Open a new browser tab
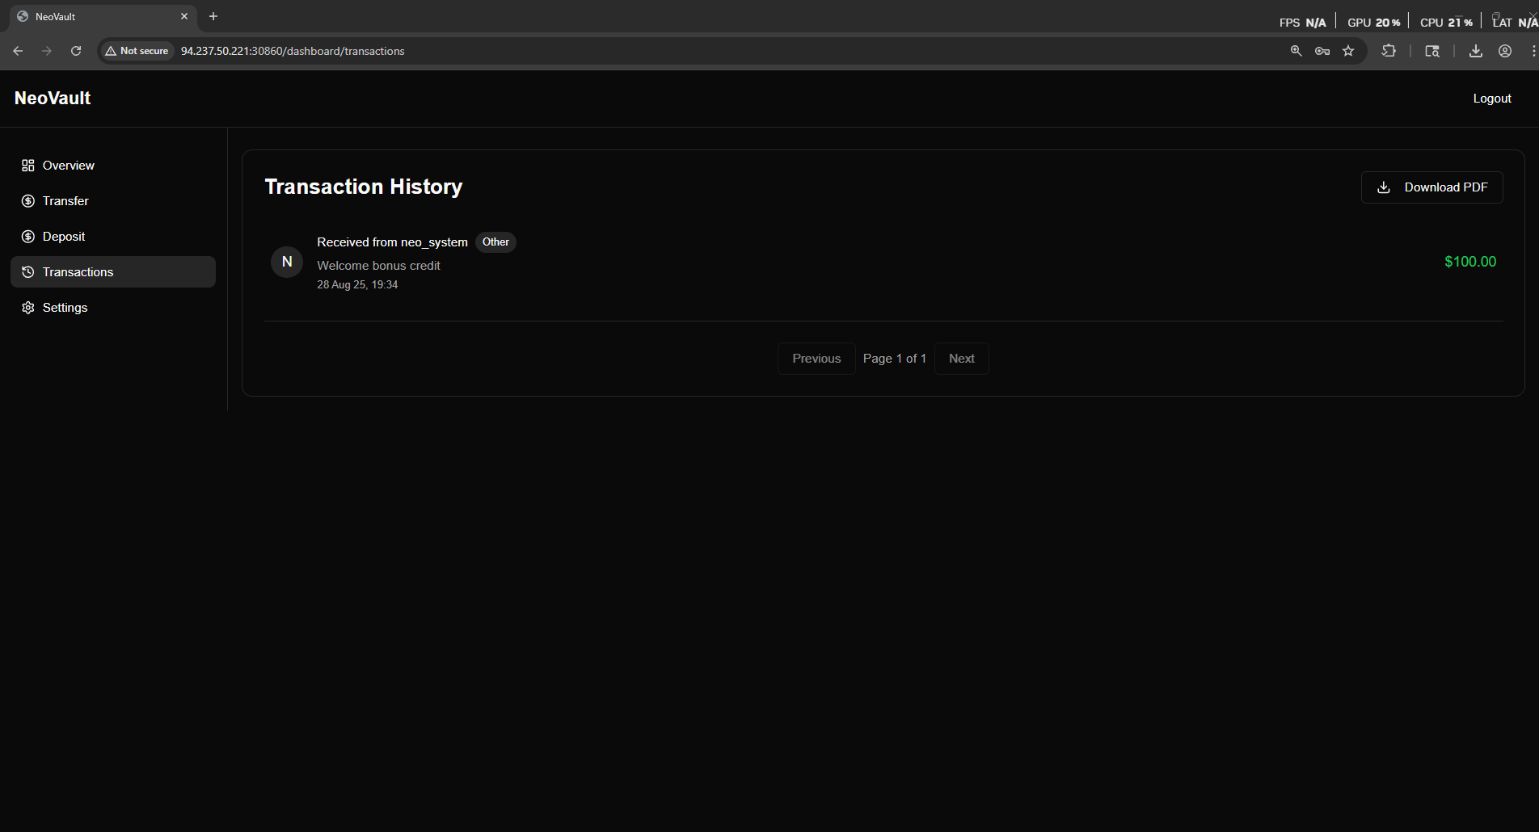The image size is (1539, 832). click(213, 16)
